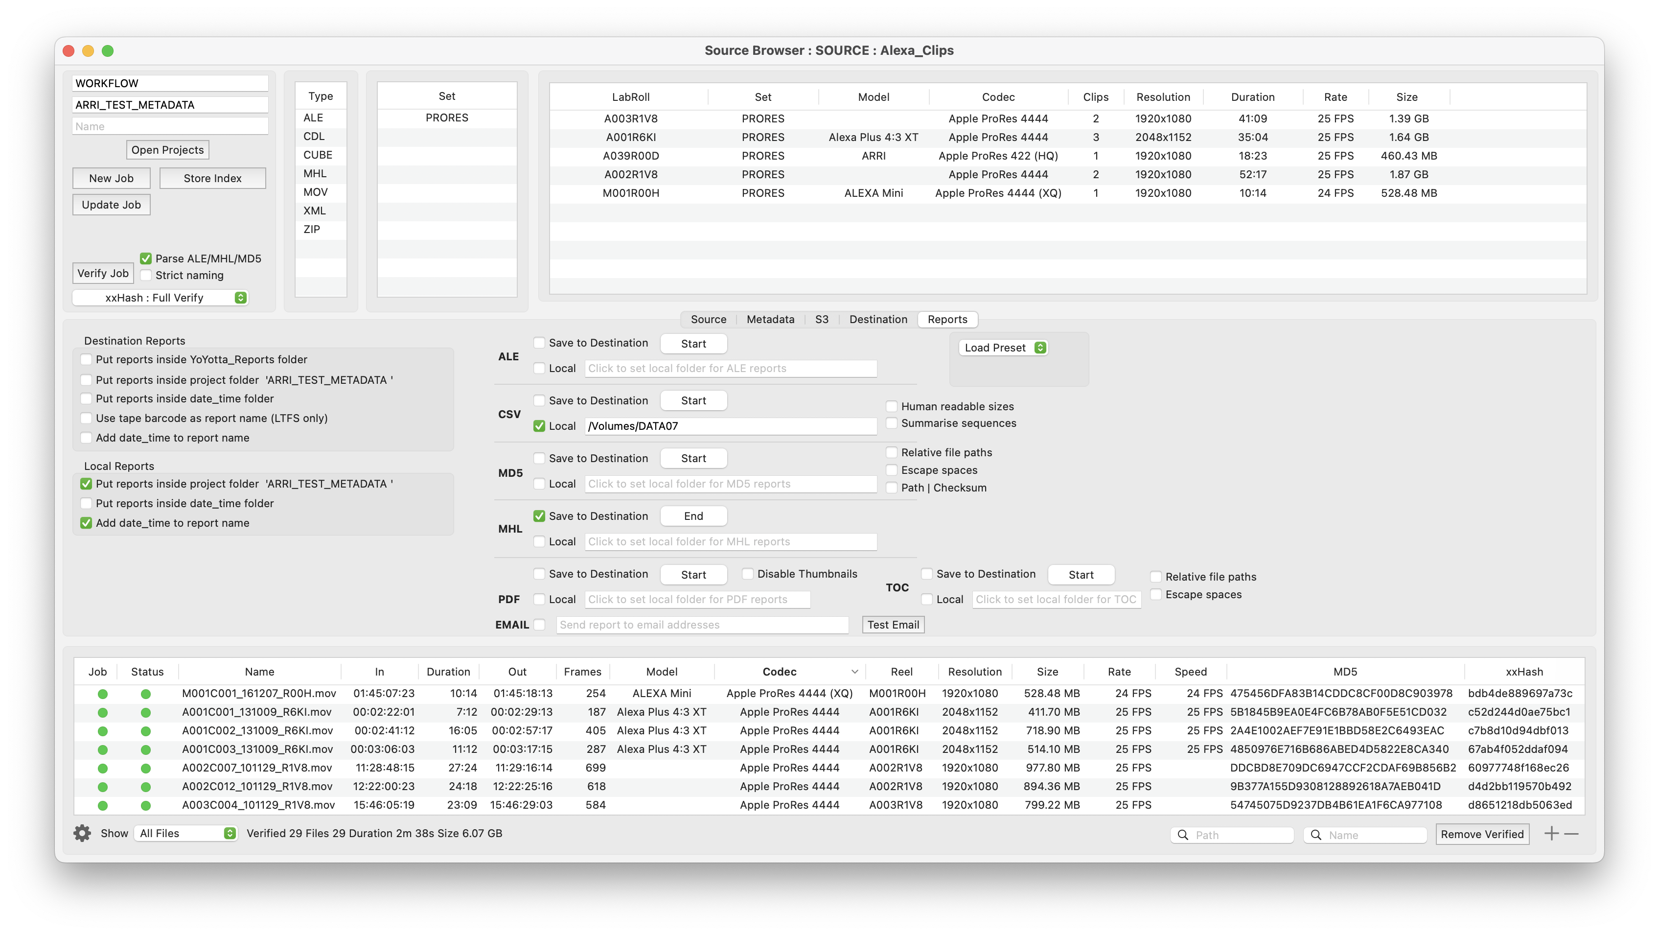Open the S3 tab
Screen dimensions: 1659x935
[822, 320]
